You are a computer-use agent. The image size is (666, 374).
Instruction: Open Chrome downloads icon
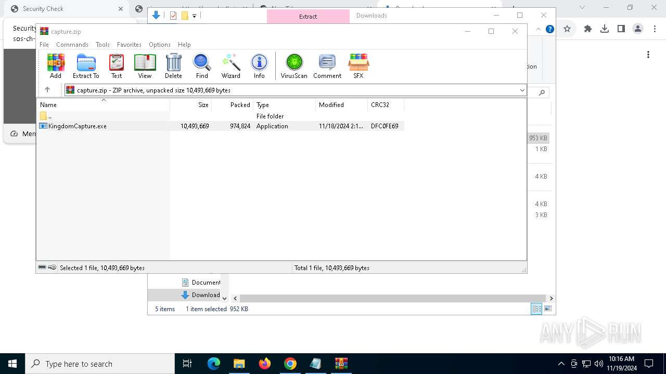click(604, 29)
